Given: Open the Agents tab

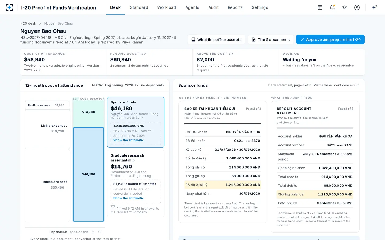Looking at the screenshot, I should tap(192, 7).
